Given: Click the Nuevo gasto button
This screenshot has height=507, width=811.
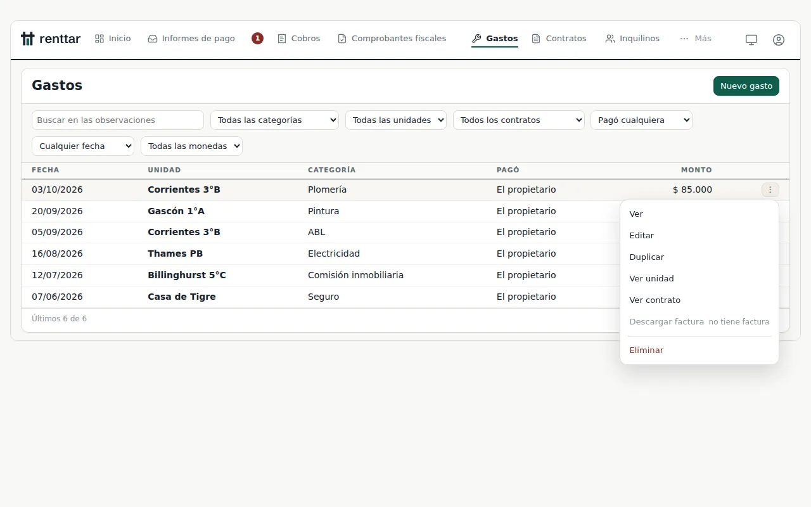Looking at the screenshot, I should tap(746, 86).
